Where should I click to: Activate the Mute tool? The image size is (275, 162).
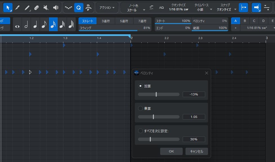point(46,8)
